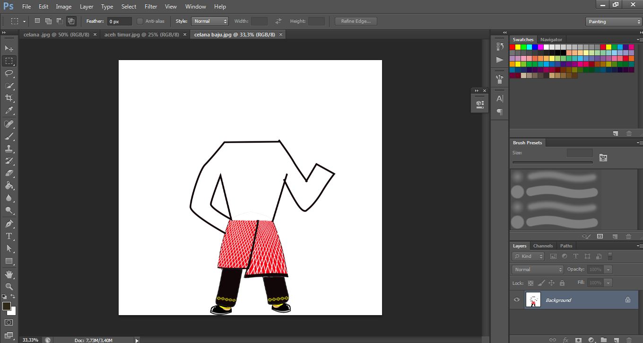Open the Layers panel flyout menu

click(639, 246)
